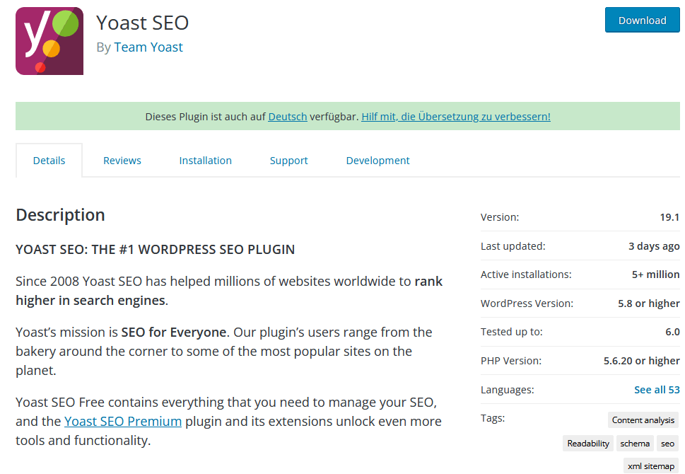Click the '6.0' tested up to value
Screen dimensions: 685x474
tap(672, 332)
